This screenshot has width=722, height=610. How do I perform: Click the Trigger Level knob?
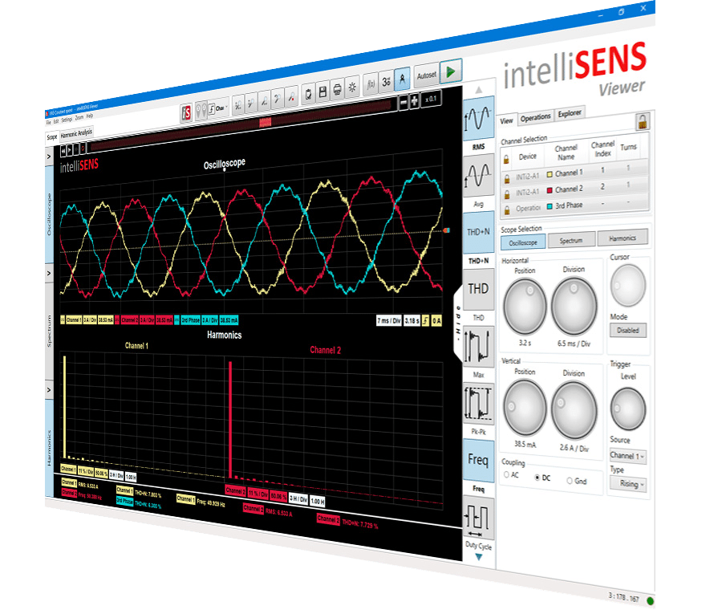628,409
